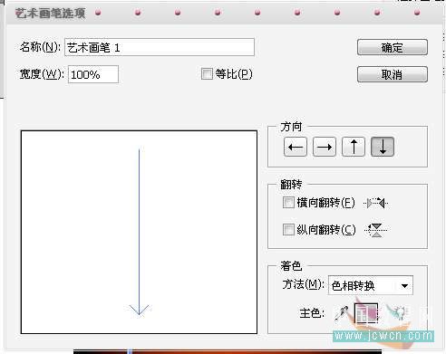This screenshot has width=446, height=354.
Task: Pick key color with the eyedropper
Action: pos(342,313)
